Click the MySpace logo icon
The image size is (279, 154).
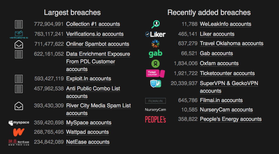(x=19, y=123)
